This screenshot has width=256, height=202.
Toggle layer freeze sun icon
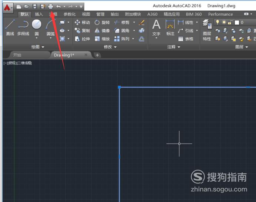point(224,22)
